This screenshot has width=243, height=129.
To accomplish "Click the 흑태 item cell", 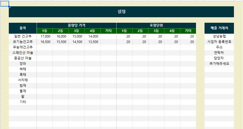I will 23,75.
